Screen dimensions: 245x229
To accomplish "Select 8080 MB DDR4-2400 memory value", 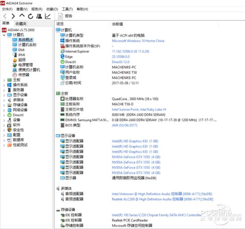I will [139, 115].
